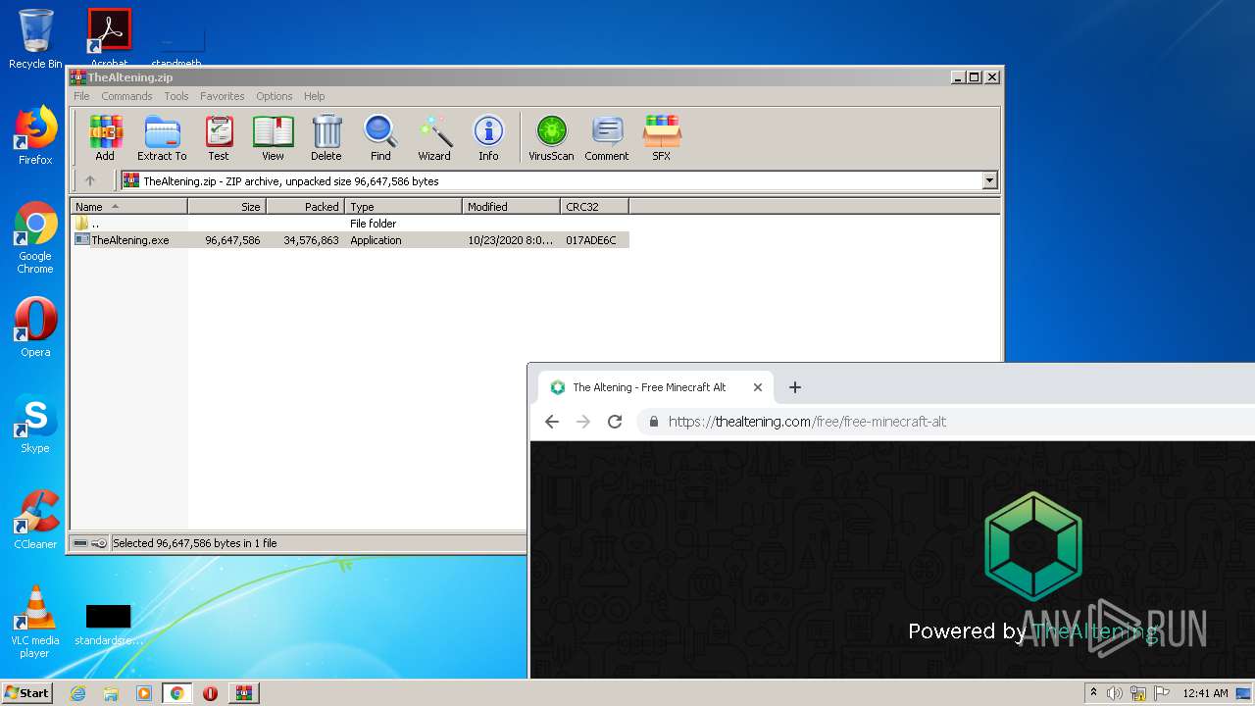
Task: Open Firefox desktop shortcut
Action: coord(35,135)
